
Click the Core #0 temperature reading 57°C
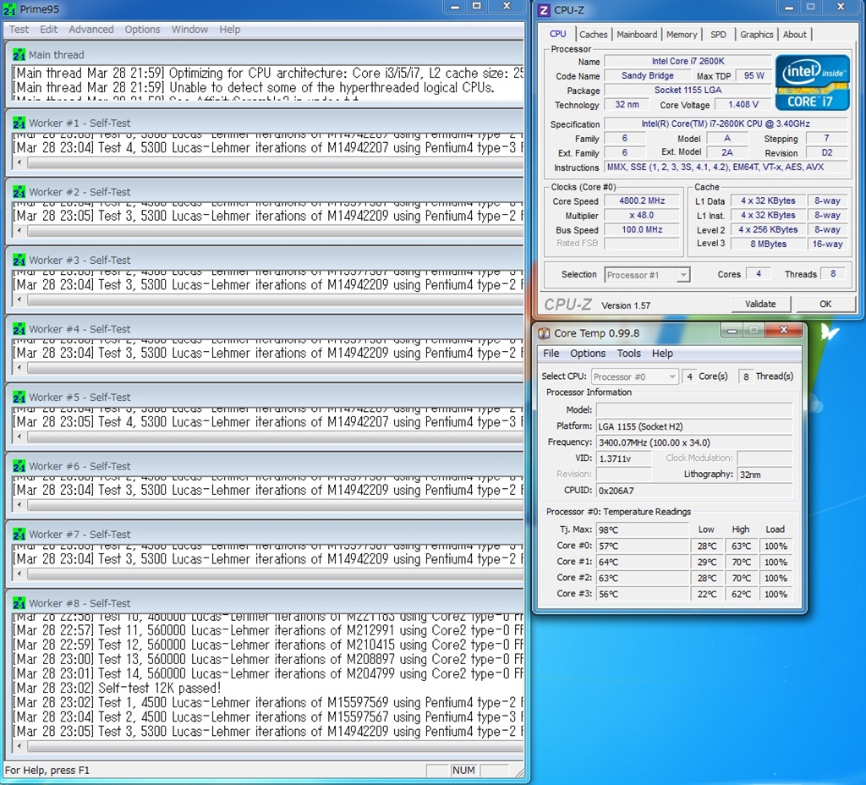643,546
